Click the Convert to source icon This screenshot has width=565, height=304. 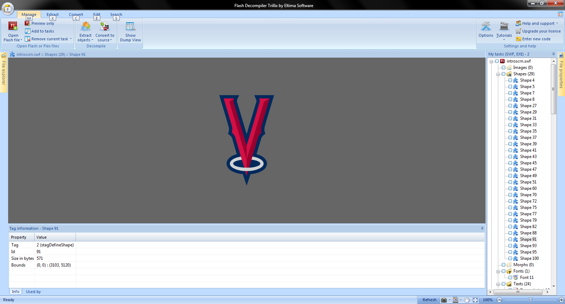(105, 27)
